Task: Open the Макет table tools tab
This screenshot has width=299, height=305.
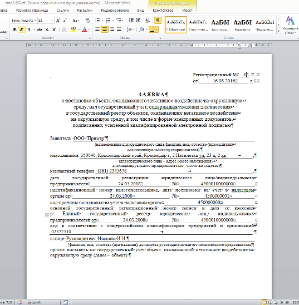Action: (187, 11)
